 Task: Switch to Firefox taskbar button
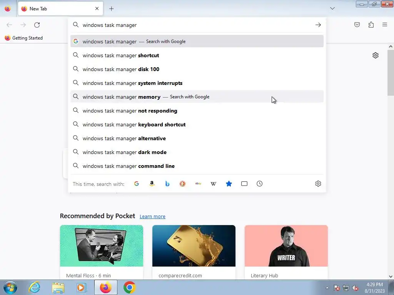point(105,287)
